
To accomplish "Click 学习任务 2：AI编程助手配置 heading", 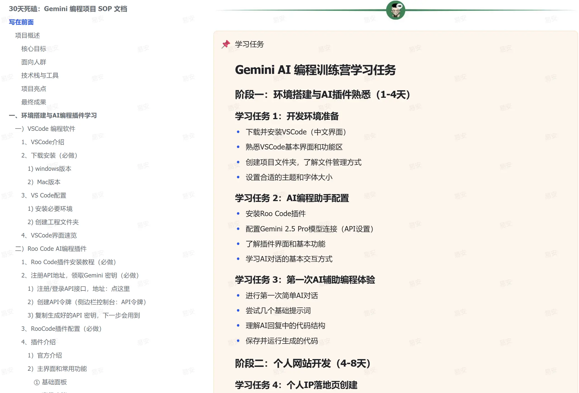I will [292, 198].
